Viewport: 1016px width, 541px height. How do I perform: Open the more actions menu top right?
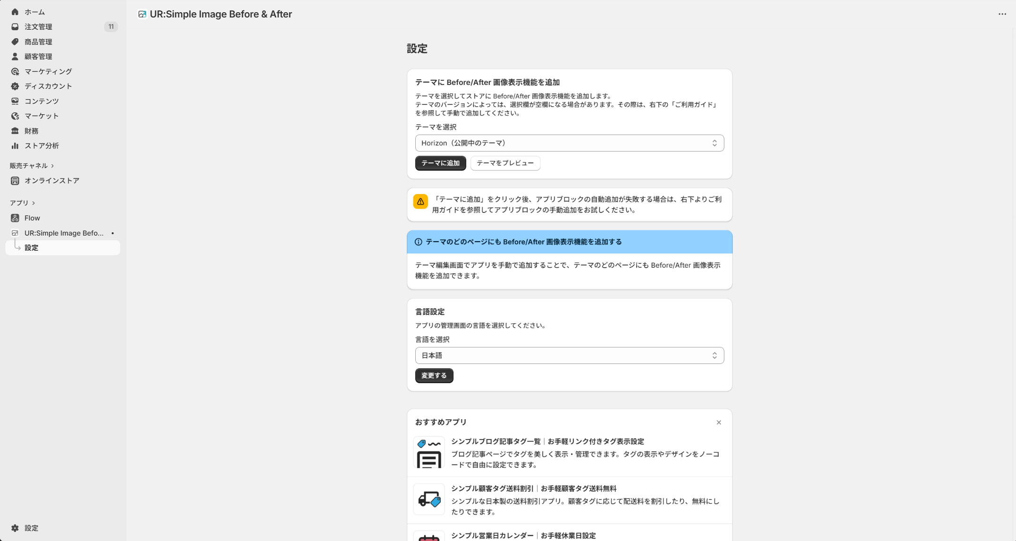coord(1002,14)
